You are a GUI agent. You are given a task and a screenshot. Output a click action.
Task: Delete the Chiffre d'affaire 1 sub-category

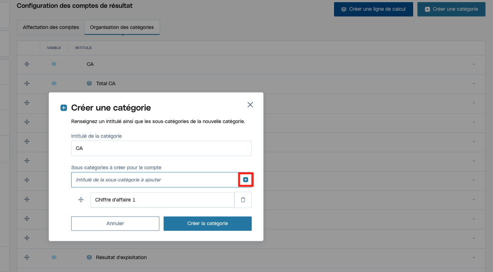coord(243,200)
